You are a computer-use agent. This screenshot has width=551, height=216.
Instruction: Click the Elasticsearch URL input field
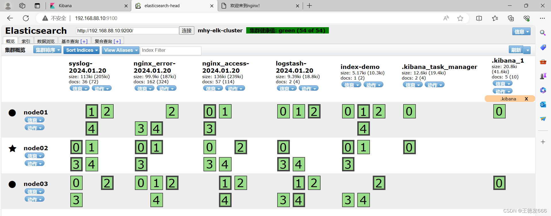pyautogui.click(x=127, y=31)
